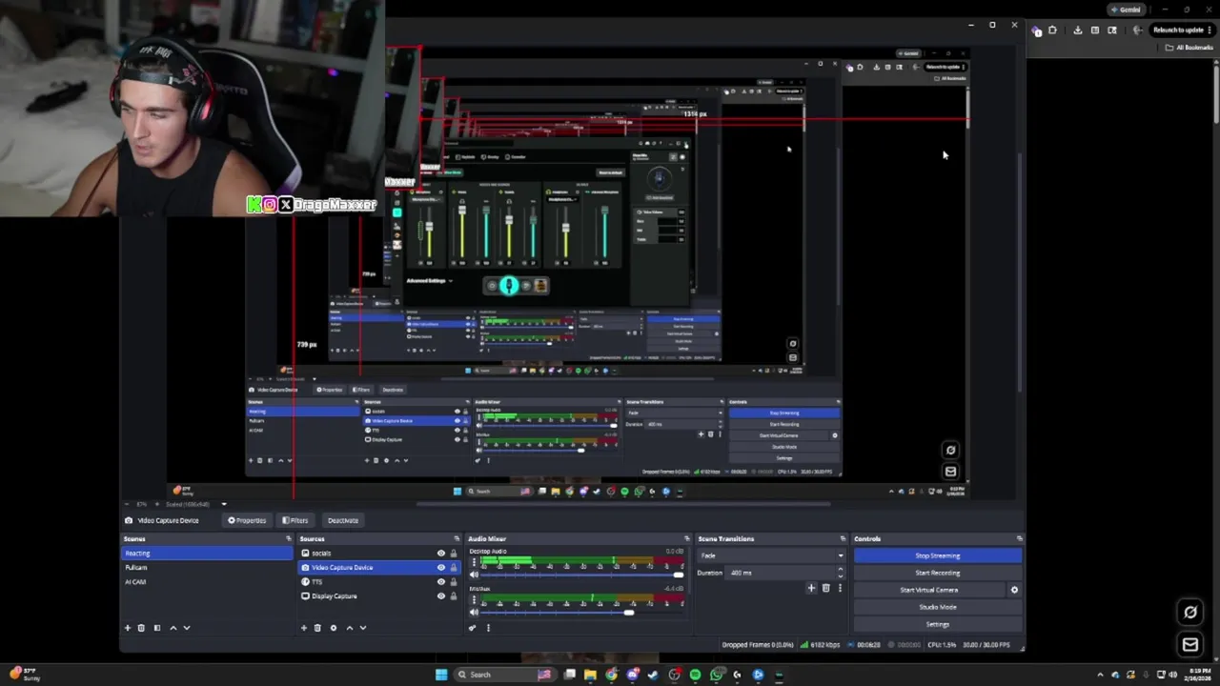Toggle lock on TTS source
Image resolution: width=1220 pixels, height=686 pixels.
(x=453, y=582)
